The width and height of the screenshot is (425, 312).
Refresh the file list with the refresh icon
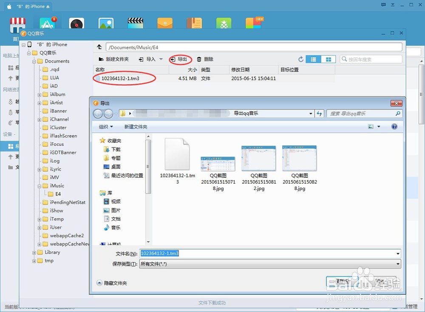click(300, 59)
